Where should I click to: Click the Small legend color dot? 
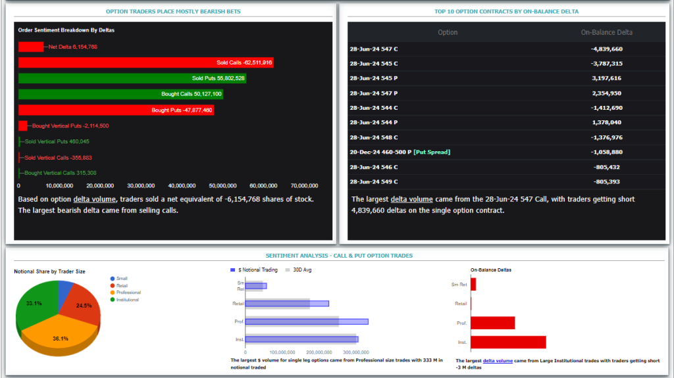(113, 279)
